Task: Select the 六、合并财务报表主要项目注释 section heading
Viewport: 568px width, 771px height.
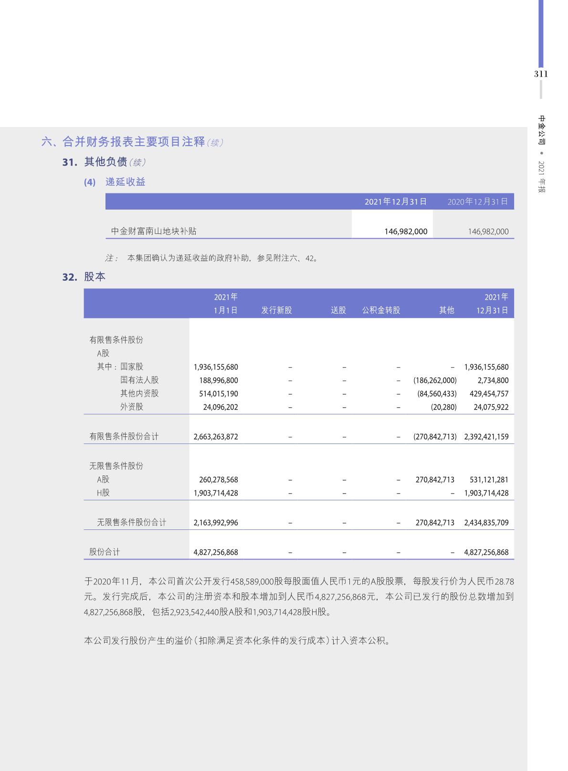Action: pyautogui.click(x=124, y=142)
